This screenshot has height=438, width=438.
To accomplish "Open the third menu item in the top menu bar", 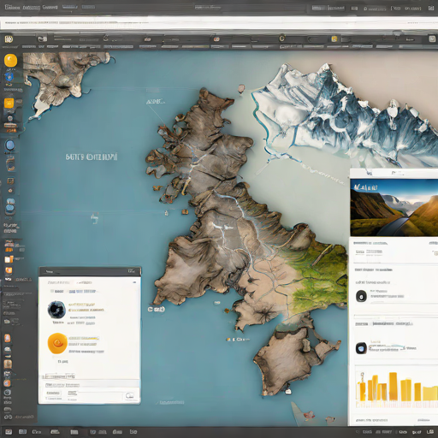I will coord(50,7).
